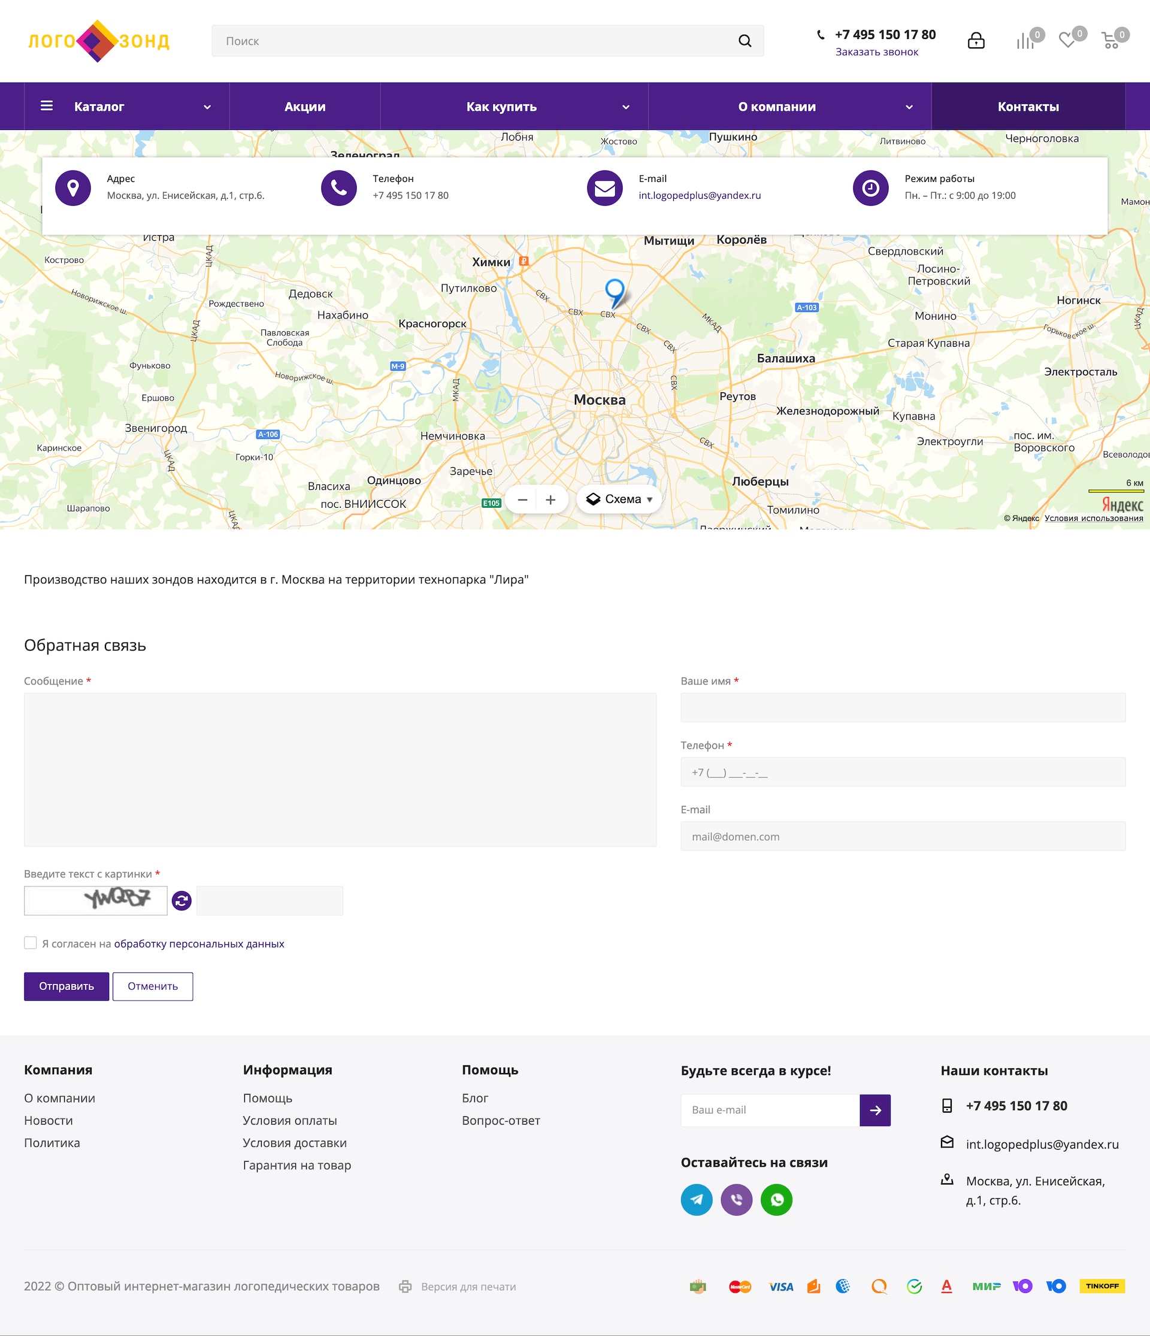Screen dimensions: 1150x1336
Task: Click the email link in the info card
Action: (x=700, y=195)
